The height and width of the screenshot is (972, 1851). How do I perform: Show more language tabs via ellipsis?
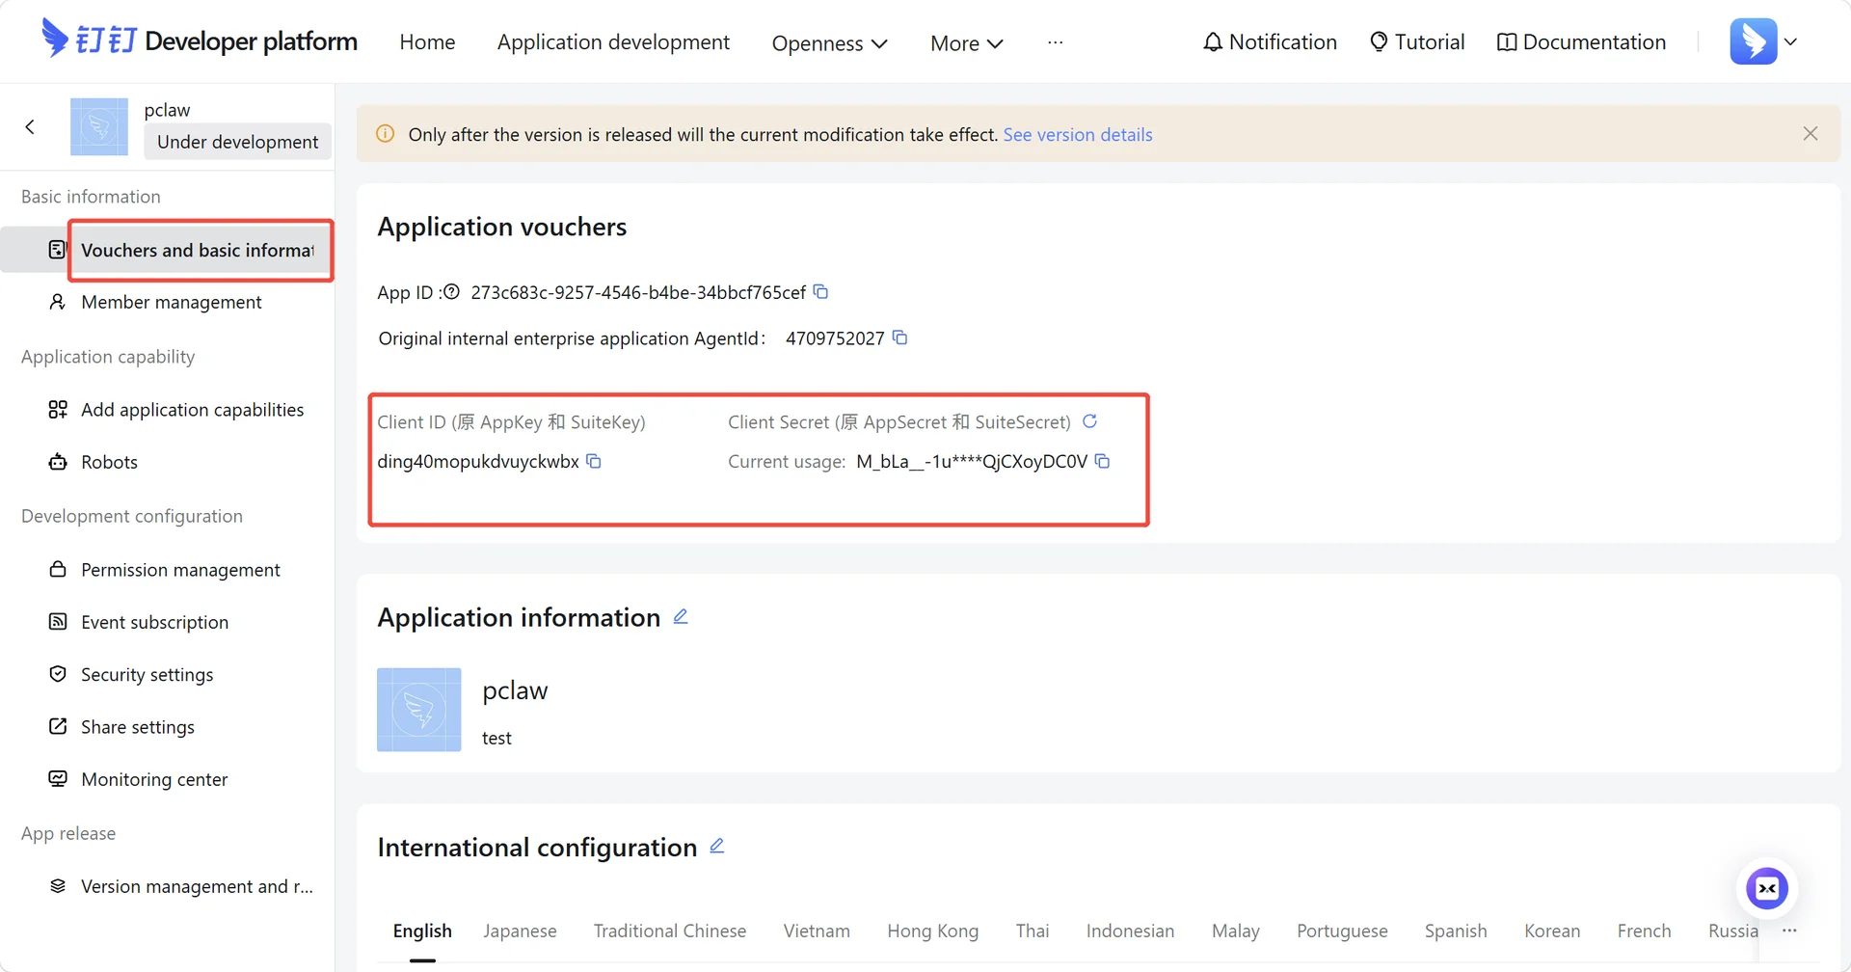[1789, 931]
